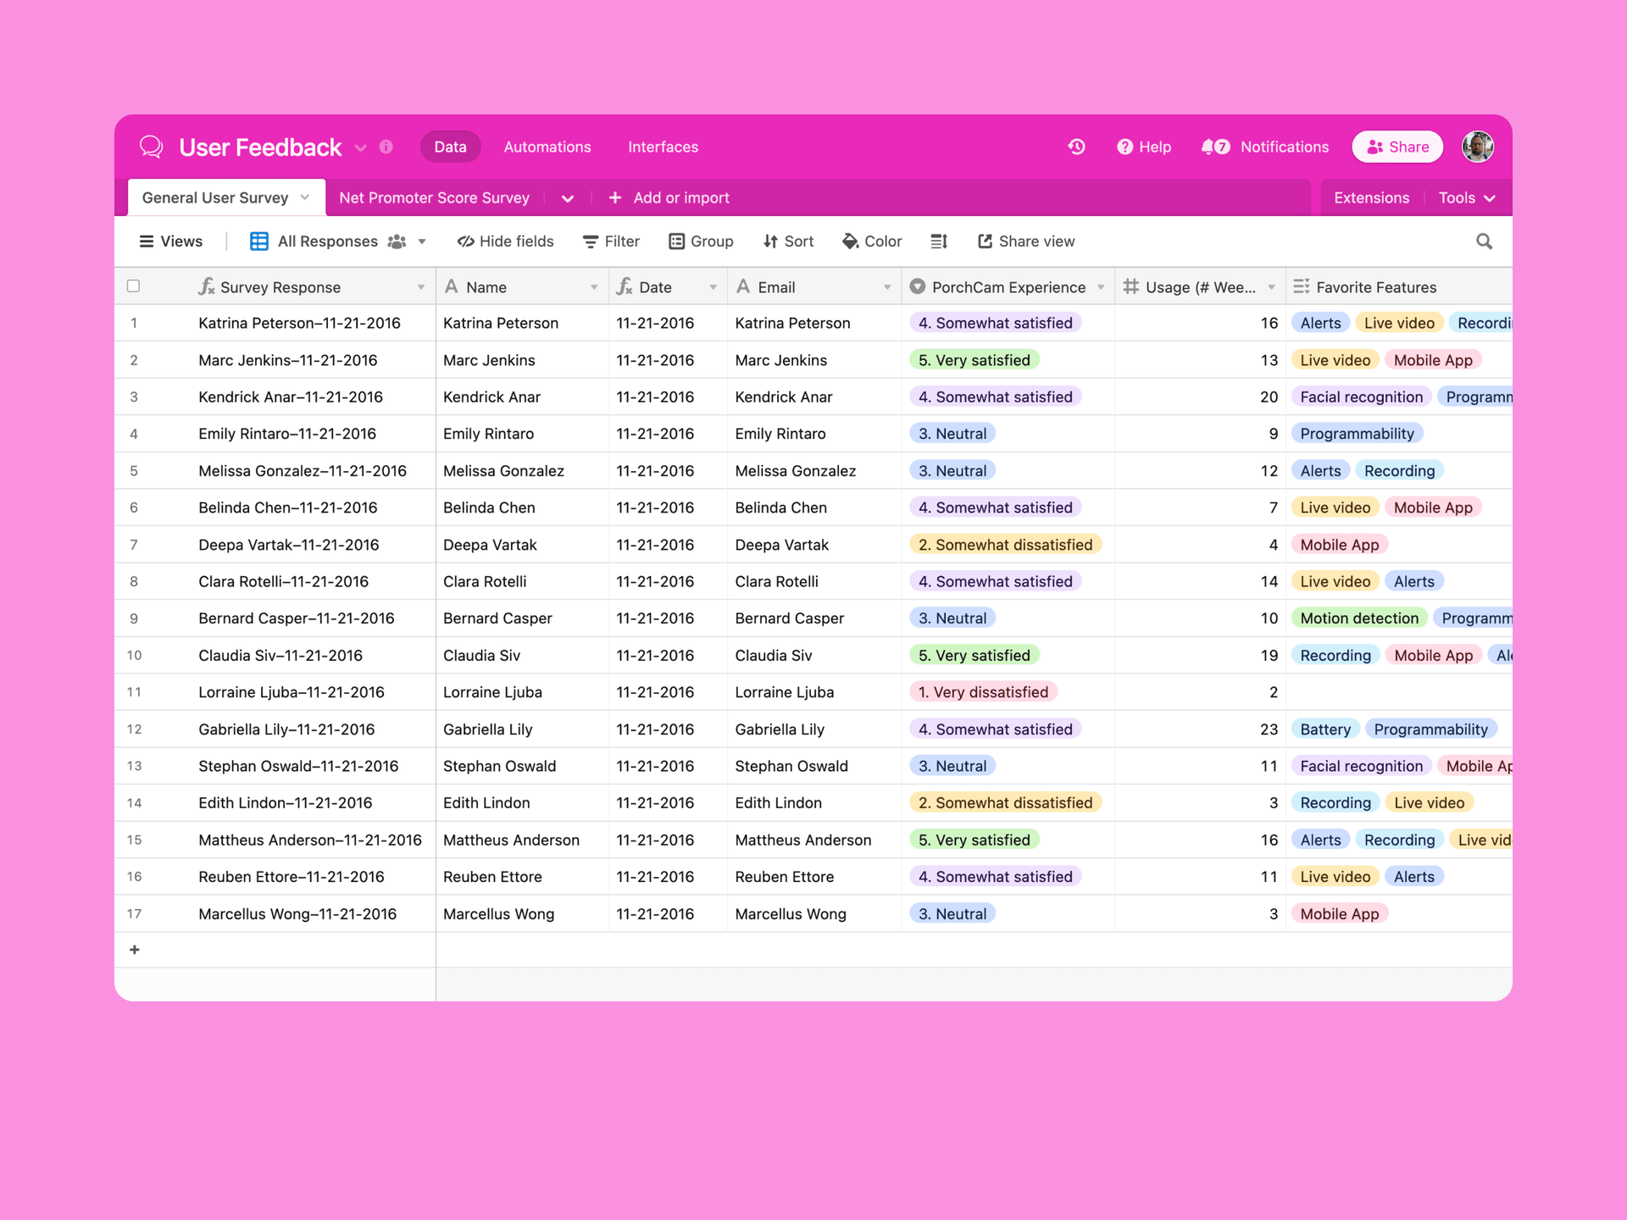Image resolution: width=1627 pixels, height=1220 pixels.
Task: Select the 'Katrina Peterson–11-21-2016' cell
Action: click(x=299, y=323)
